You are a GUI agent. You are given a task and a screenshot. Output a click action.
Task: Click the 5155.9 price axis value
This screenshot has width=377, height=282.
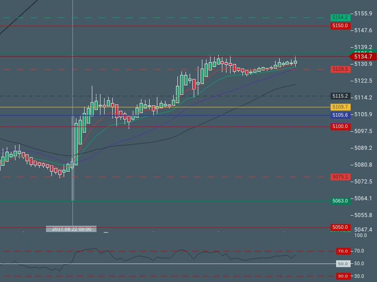point(363,14)
